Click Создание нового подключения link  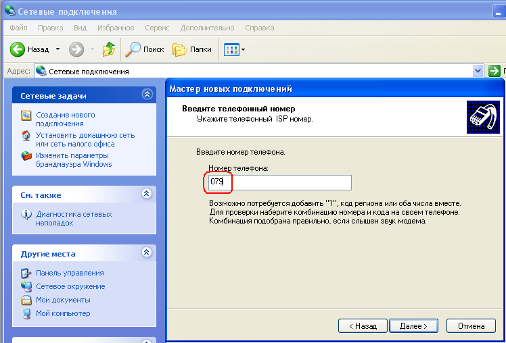tap(66, 119)
